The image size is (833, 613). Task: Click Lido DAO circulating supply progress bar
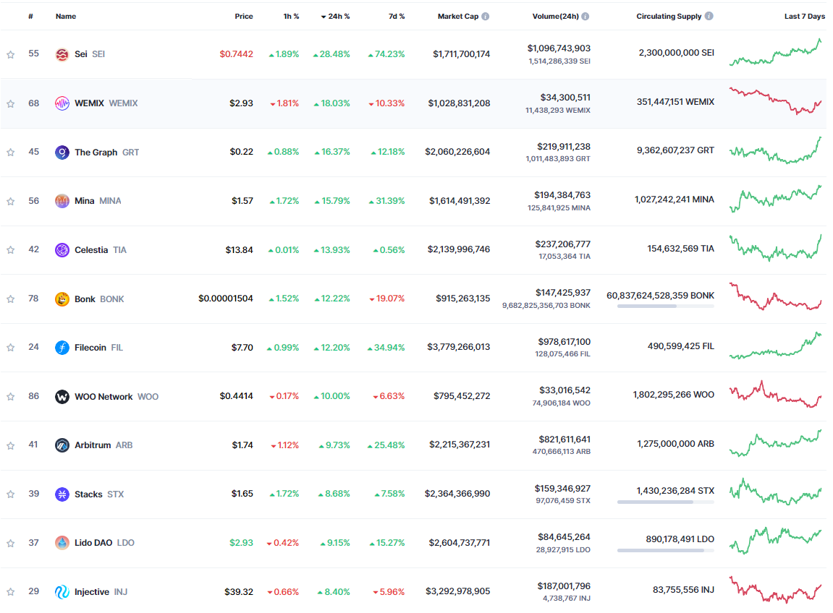tap(666, 551)
